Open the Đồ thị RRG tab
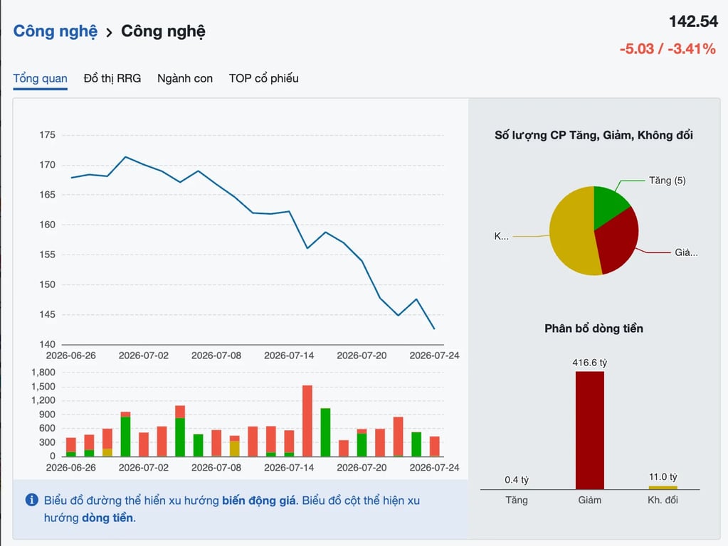 (x=112, y=78)
